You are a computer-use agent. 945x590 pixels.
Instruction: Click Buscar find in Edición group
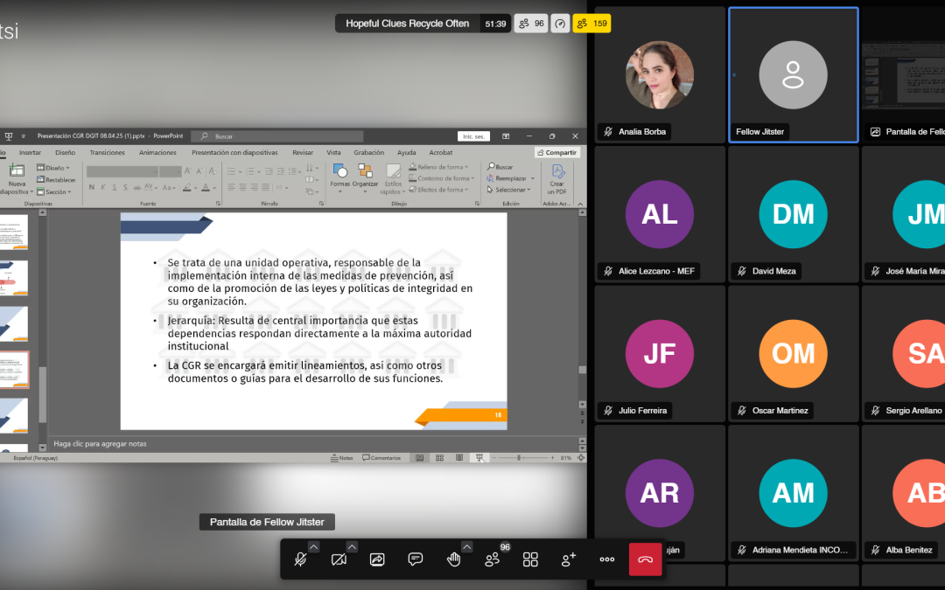(500, 167)
